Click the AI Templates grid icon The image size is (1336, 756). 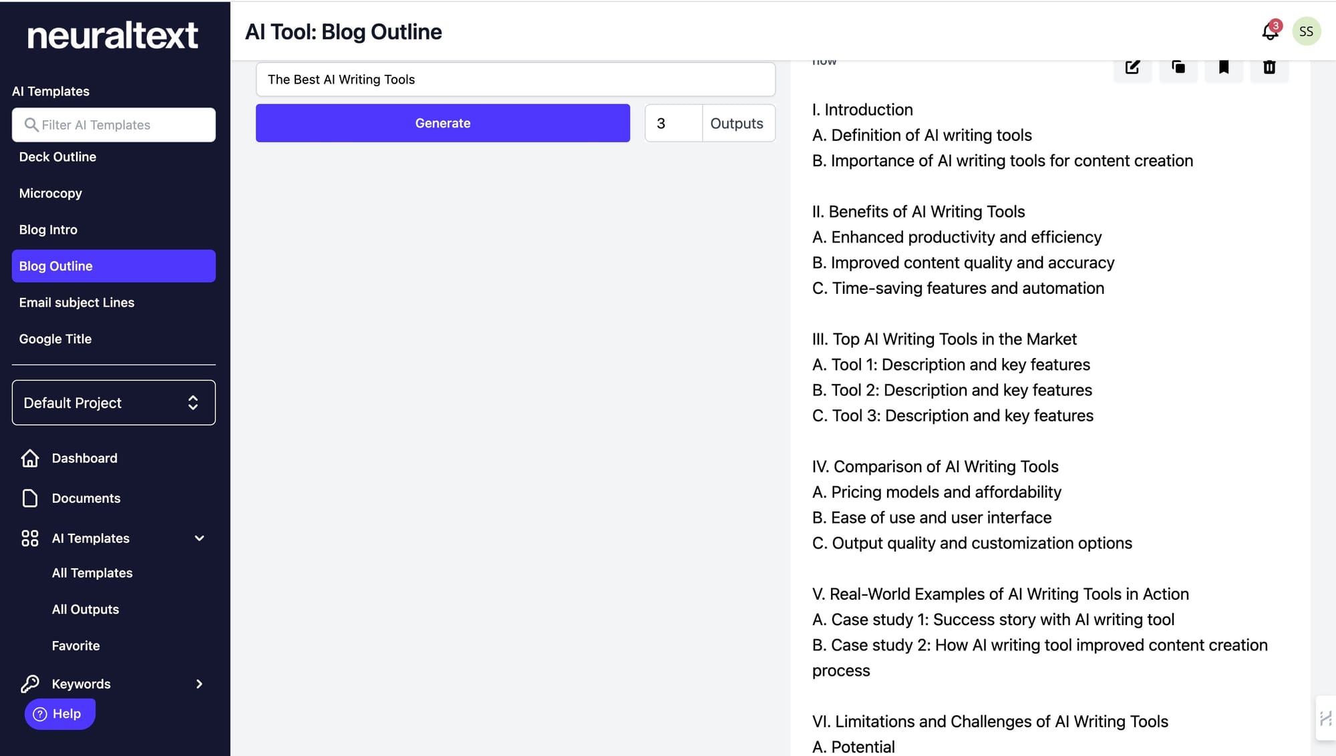coord(29,538)
